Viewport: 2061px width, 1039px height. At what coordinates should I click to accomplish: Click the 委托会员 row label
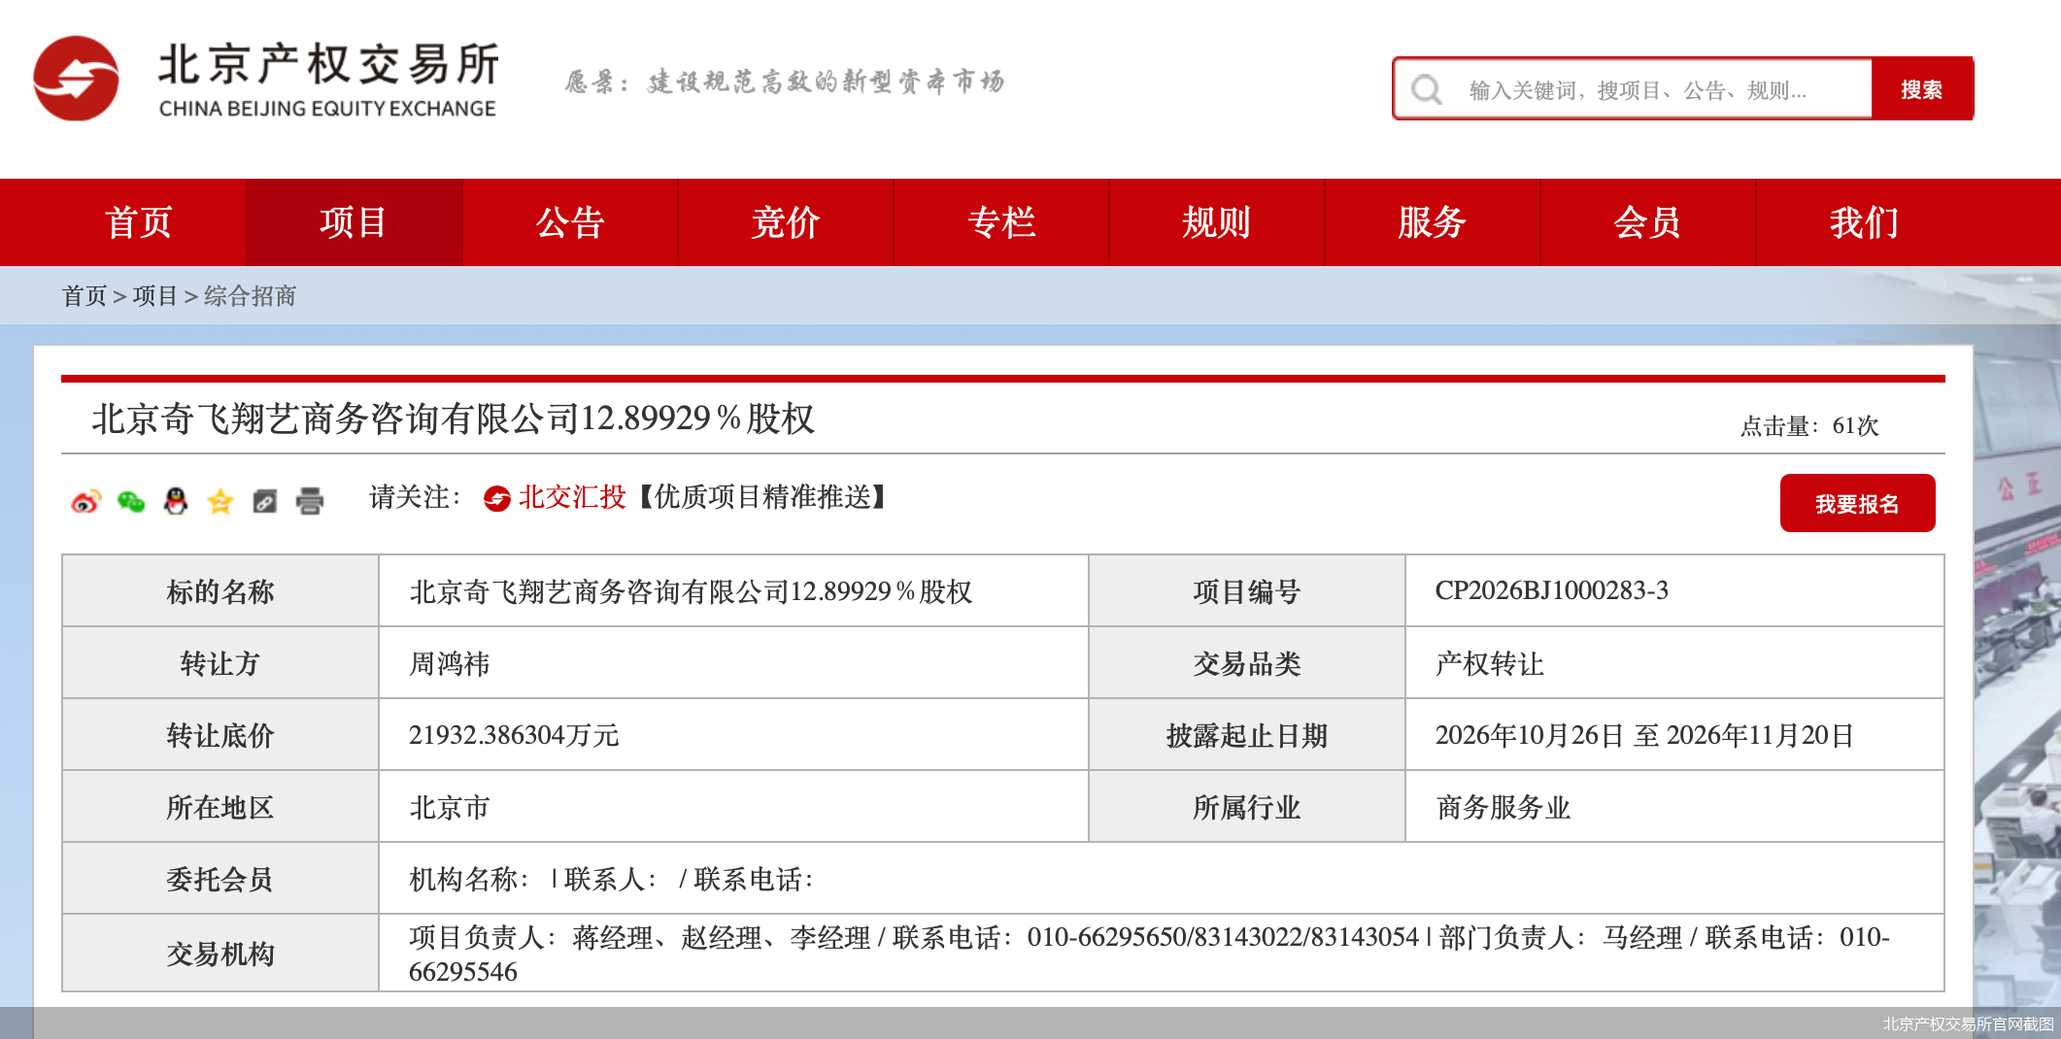220,879
